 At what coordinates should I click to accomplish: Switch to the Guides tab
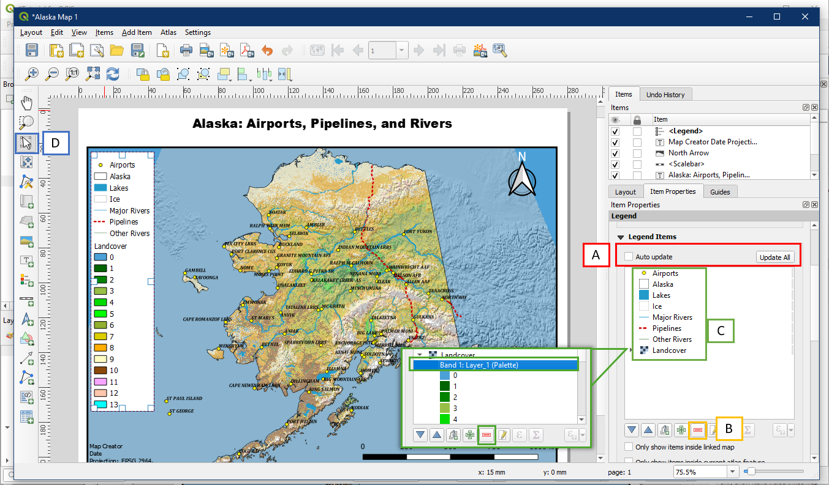[x=720, y=192]
